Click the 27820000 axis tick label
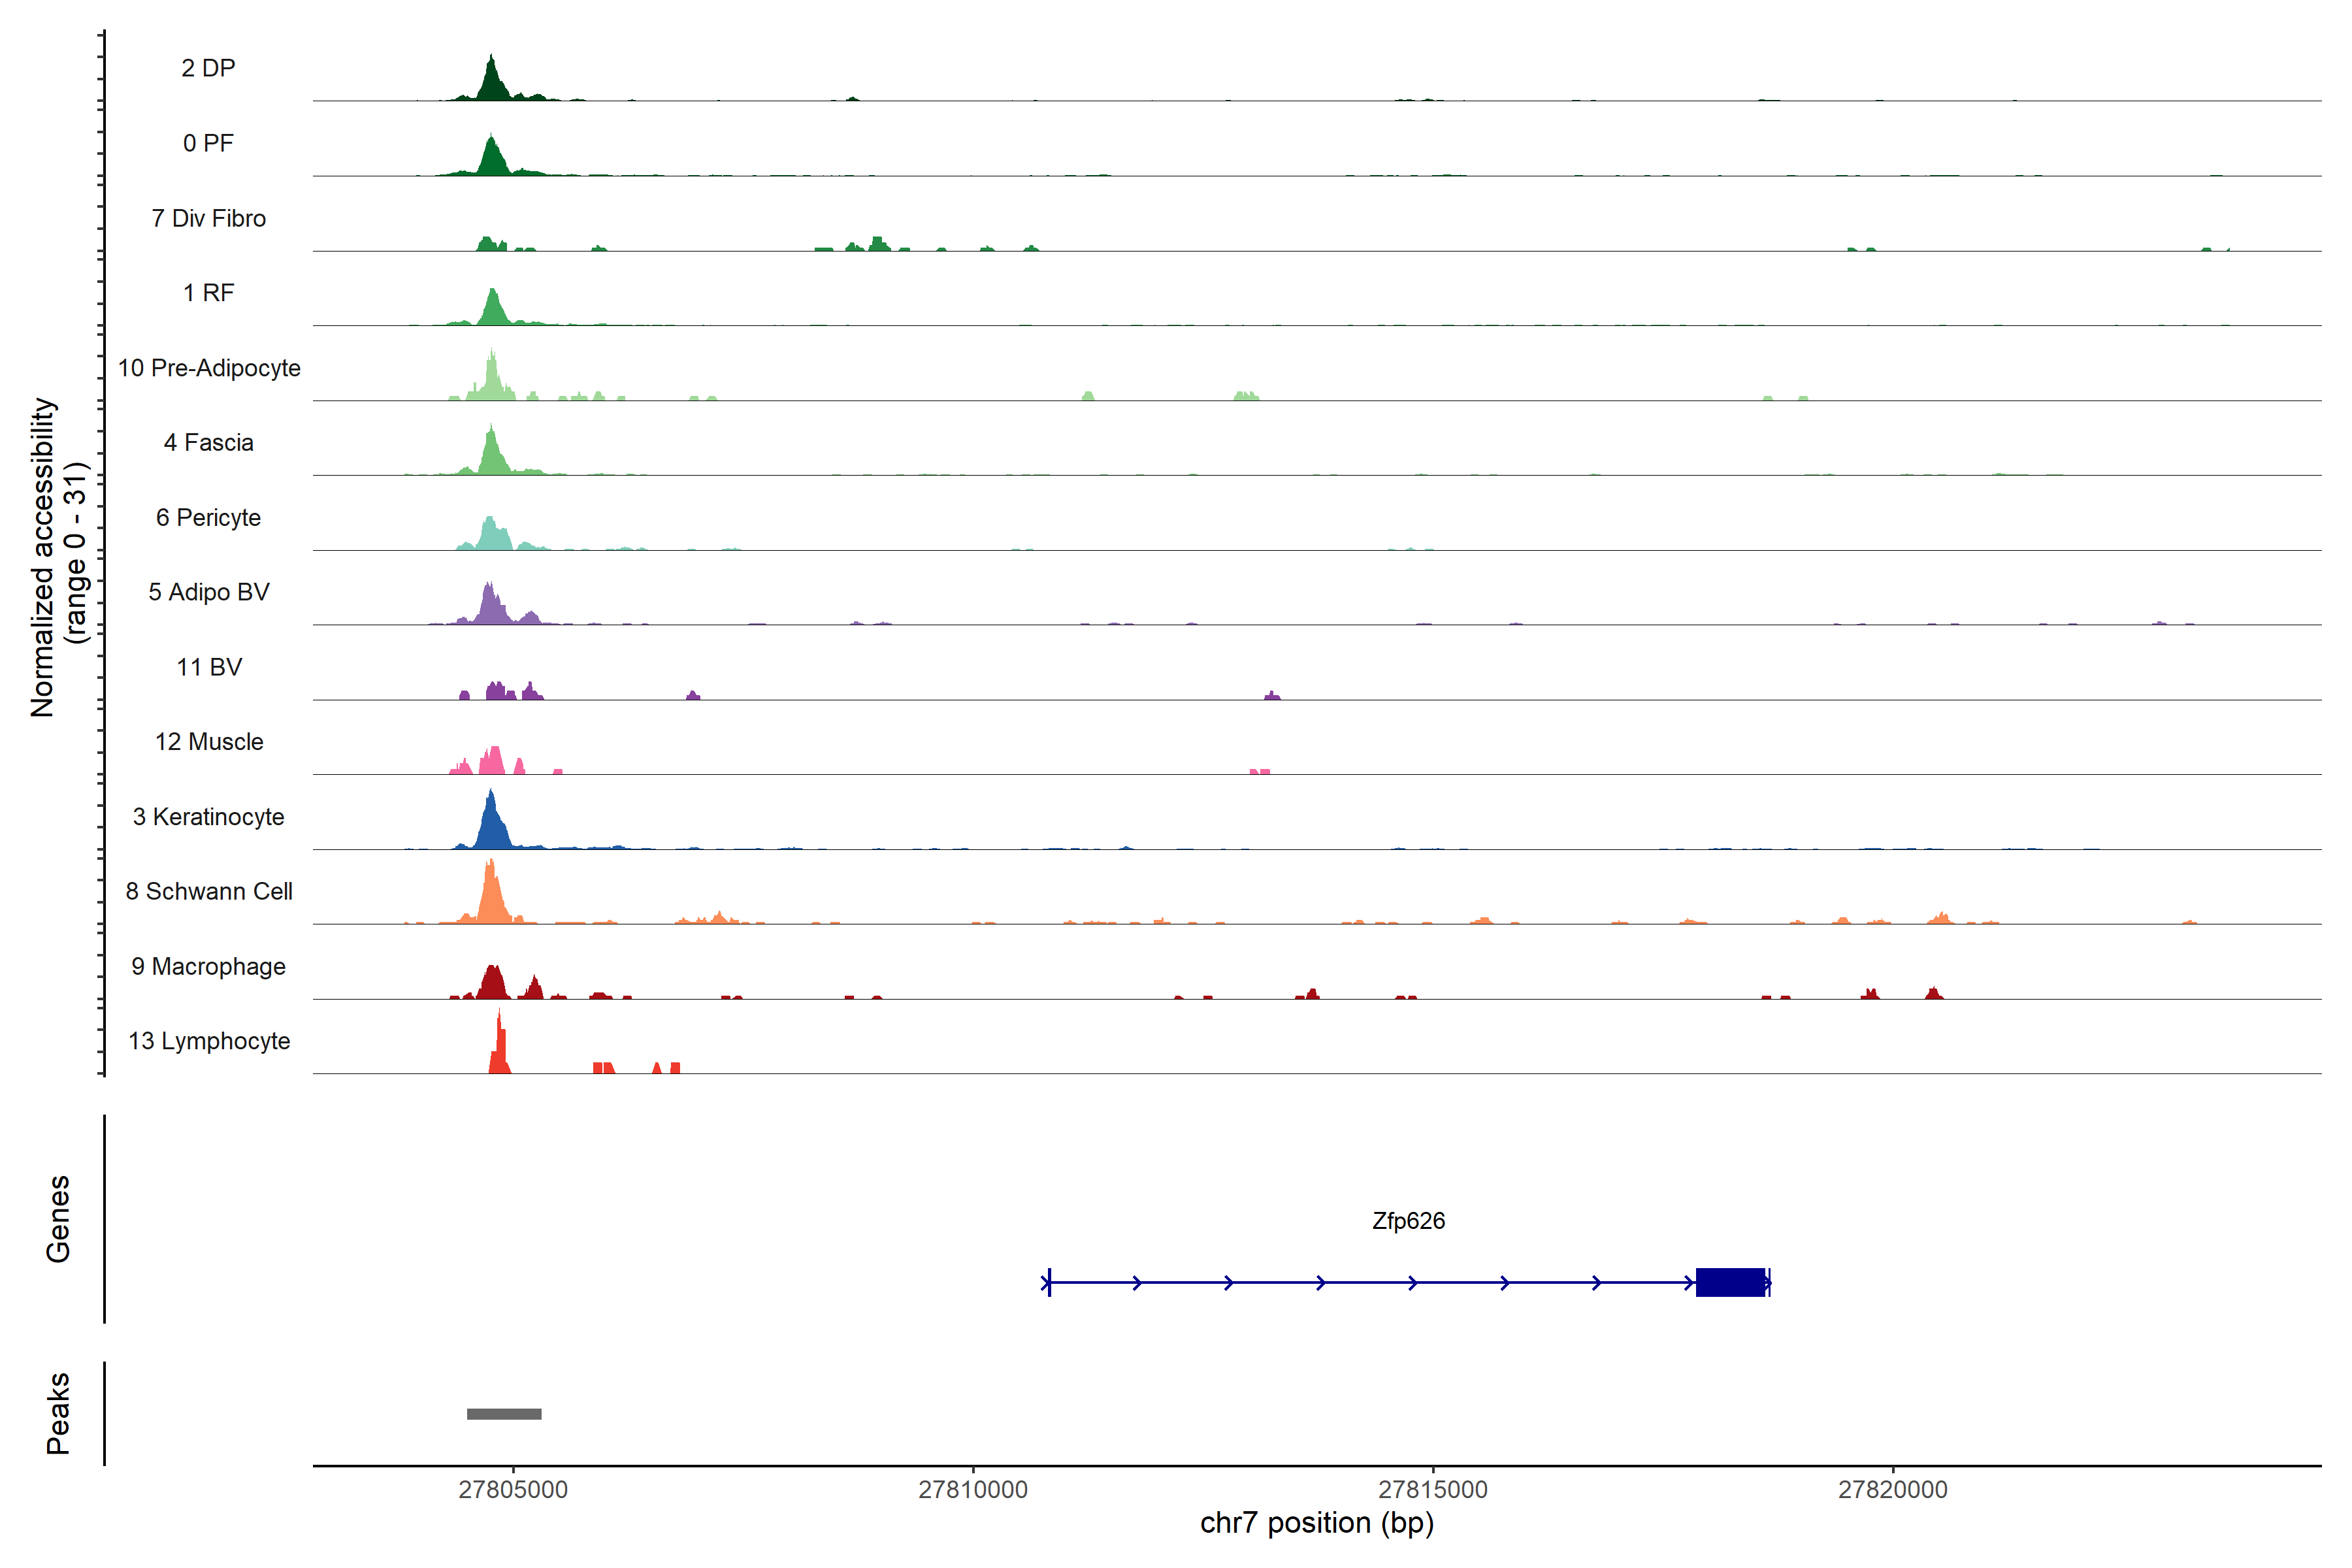 [x=1893, y=1489]
